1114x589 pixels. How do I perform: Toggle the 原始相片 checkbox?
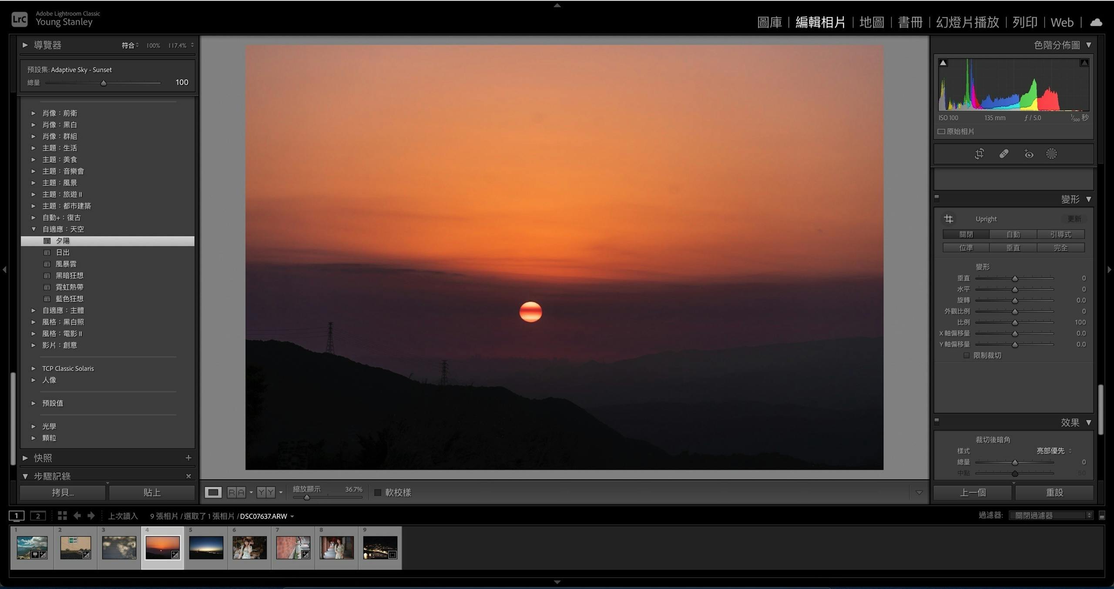pos(941,131)
